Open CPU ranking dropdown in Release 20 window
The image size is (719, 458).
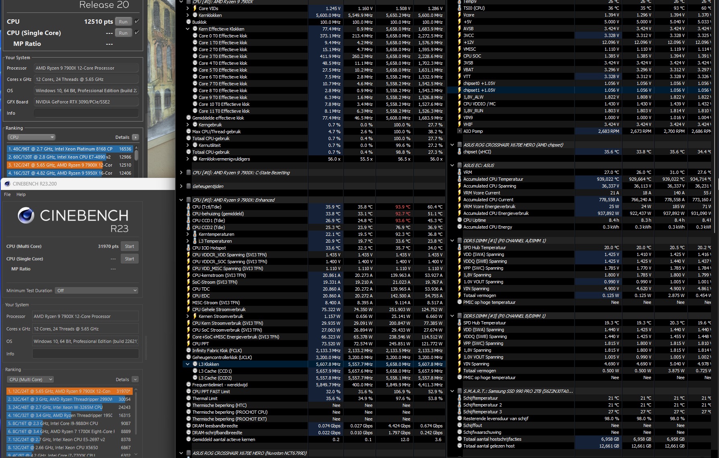pyautogui.click(x=31, y=137)
